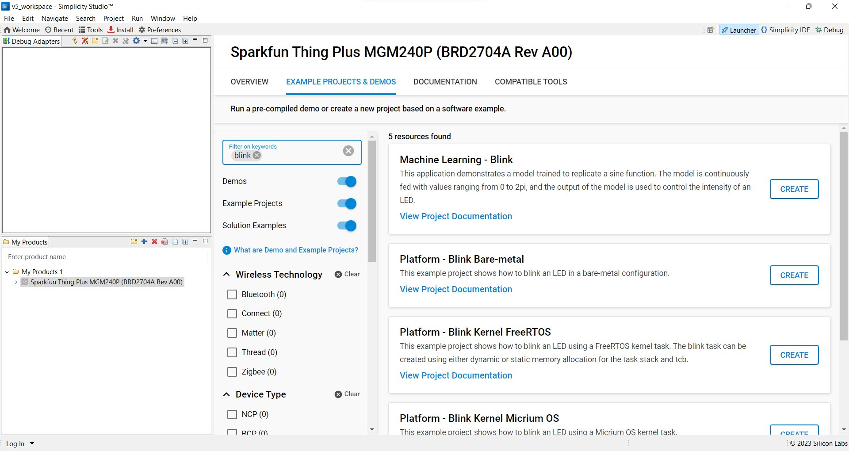Click the Install toolbar button

tap(120, 30)
